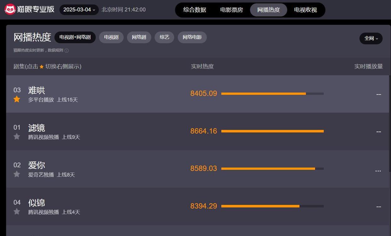
Task: Click the 猫眼热度实时更新 note text
Action: click(x=38, y=50)
